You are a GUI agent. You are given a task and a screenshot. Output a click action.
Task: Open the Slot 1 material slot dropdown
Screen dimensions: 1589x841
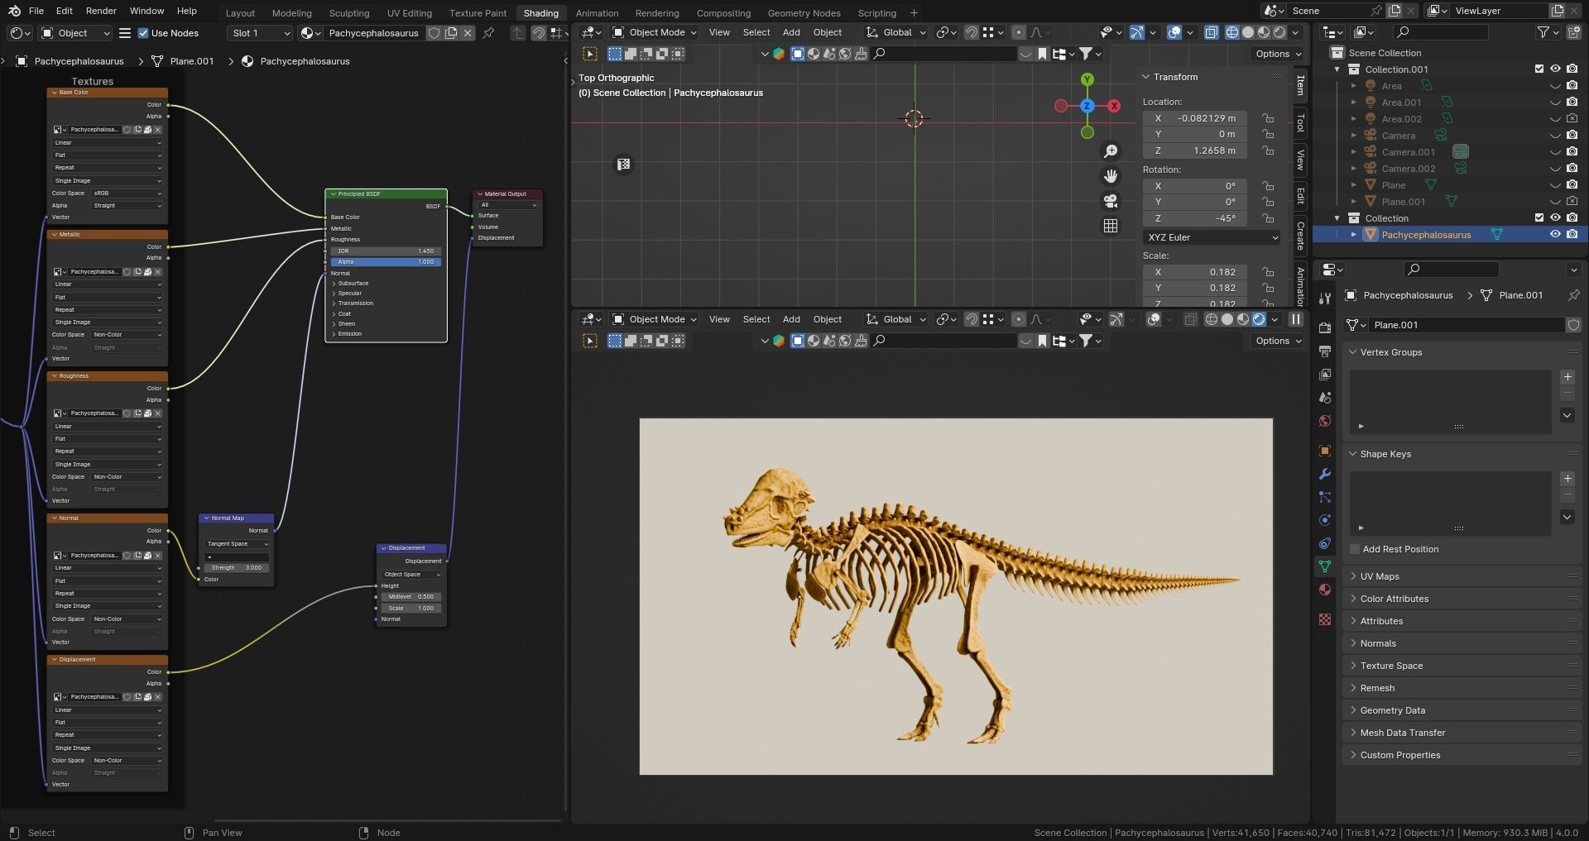tap(260, 33)
